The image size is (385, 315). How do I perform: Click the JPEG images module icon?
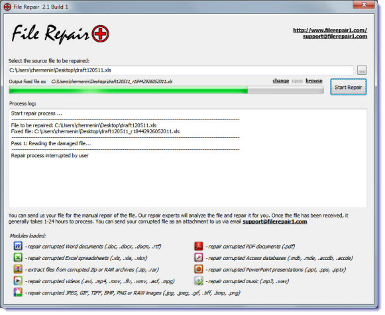click(18, 292)
